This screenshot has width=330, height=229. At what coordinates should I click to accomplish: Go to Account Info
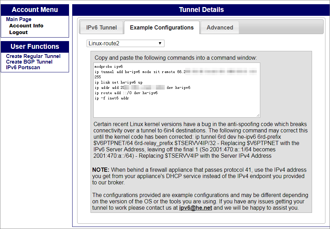pyautogui.click(x=26, y=26)
